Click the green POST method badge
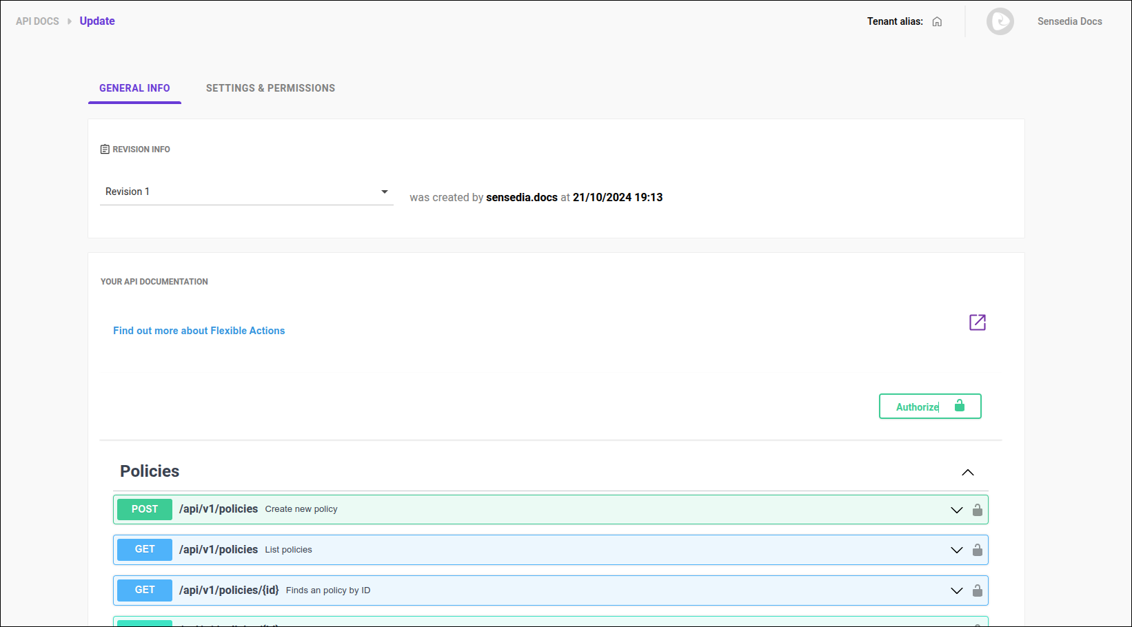 pos(145,509)
